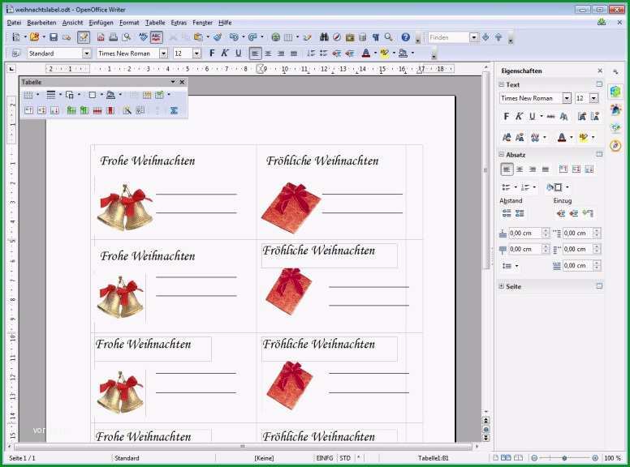Toggle underline in the main formatting toolbar
Image resolution: width=630 pixels, height=467 pixels.
238,53
